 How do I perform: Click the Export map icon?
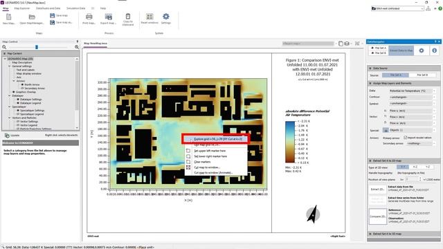(x=108, y=17)
